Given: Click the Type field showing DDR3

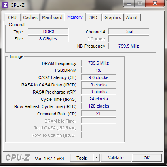Looking at the screenshot, I should coord(48,31).
